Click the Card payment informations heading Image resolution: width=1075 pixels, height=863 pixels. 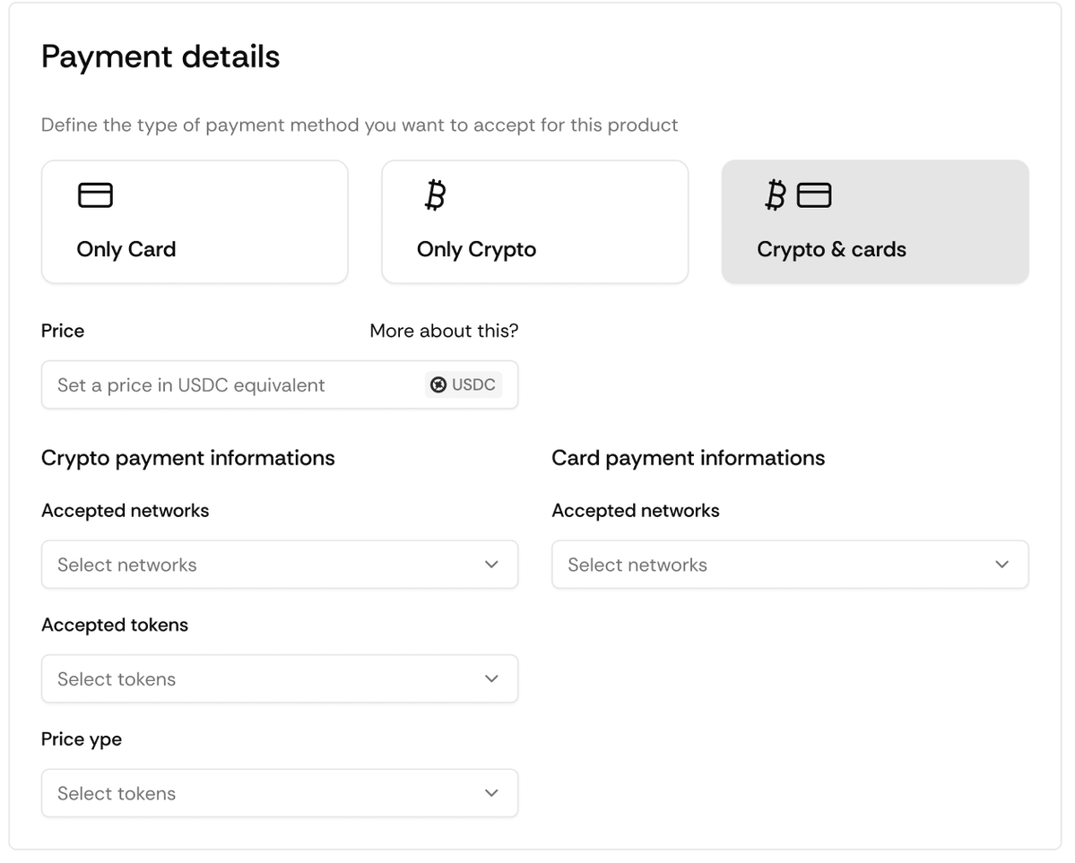pyautogui.click(x=689, y=459)
